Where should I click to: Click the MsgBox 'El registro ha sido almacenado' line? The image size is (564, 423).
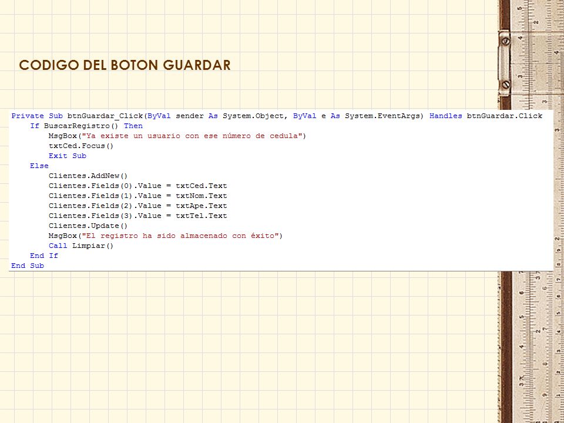(x=166, y=236)
